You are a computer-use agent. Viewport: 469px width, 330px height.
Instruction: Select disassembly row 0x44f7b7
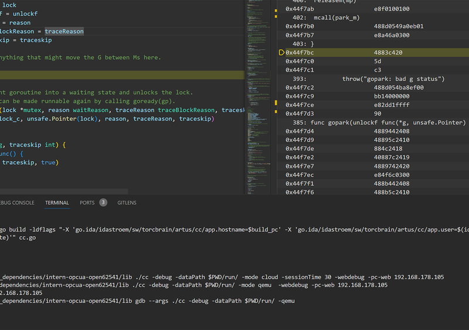[373, 35]
